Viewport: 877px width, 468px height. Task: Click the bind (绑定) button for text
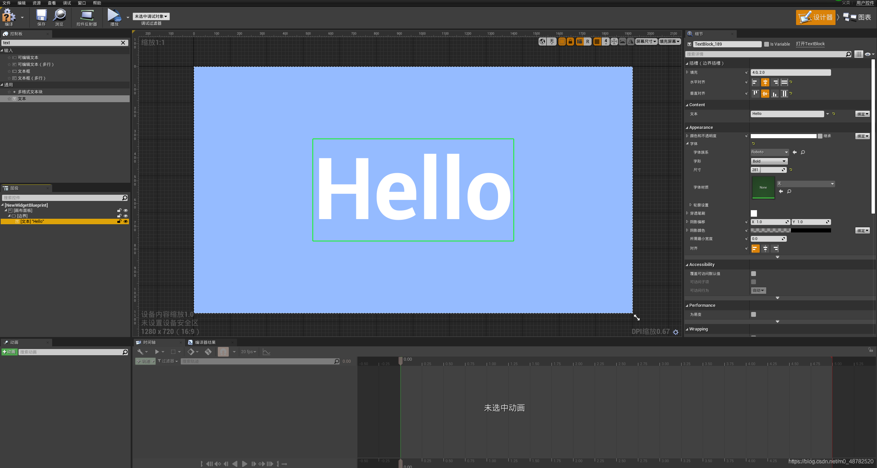[862, 114]
